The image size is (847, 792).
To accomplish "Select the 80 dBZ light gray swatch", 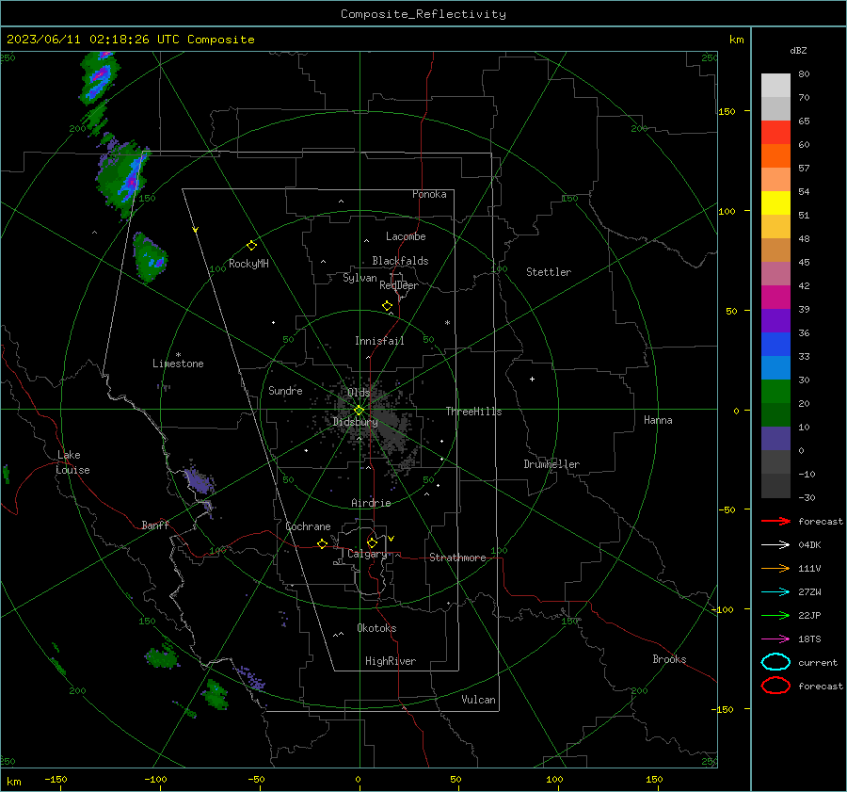I will [775, 85].
